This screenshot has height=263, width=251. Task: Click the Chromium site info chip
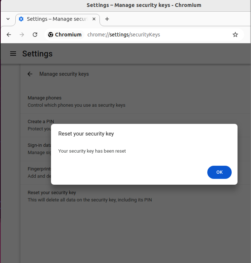click(65, 35)
